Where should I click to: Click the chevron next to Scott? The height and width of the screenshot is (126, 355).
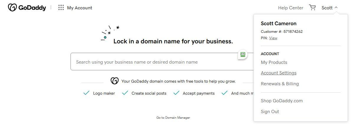pos(336,8)
